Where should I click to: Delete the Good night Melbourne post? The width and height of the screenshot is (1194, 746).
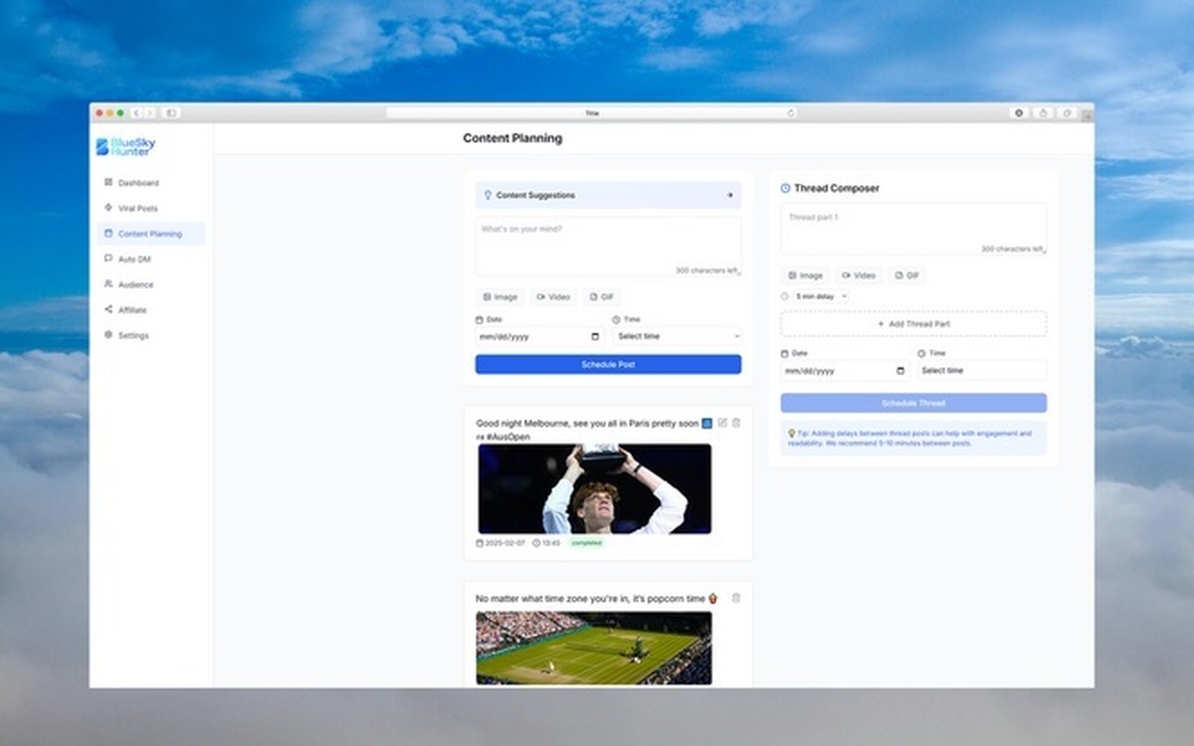pos(736,423)
